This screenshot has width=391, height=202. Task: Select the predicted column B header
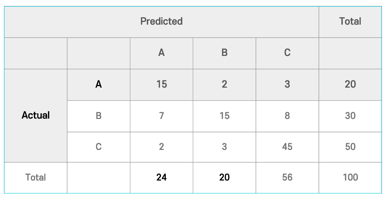(x=224, y=53)
